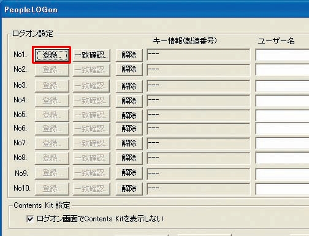Click the No4 解除 button
This screenshot has height=236, width=309.
tap(129, 101)
